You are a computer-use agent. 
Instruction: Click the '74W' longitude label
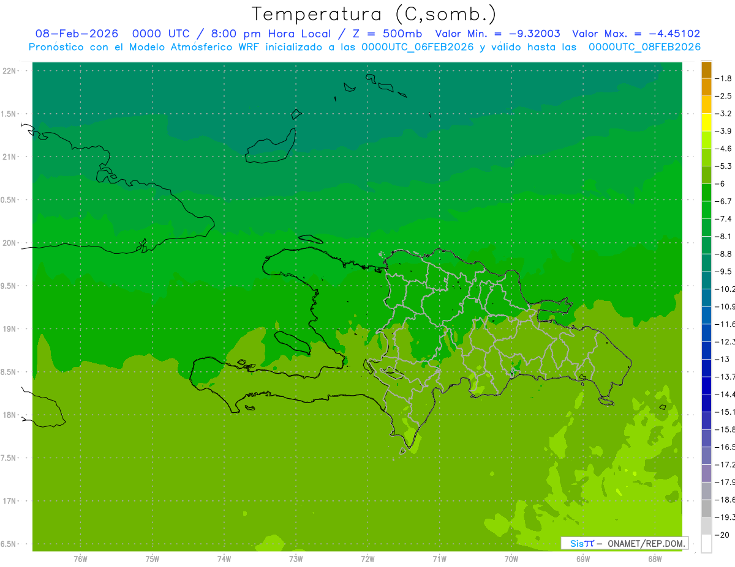click(x=224, y=558)
